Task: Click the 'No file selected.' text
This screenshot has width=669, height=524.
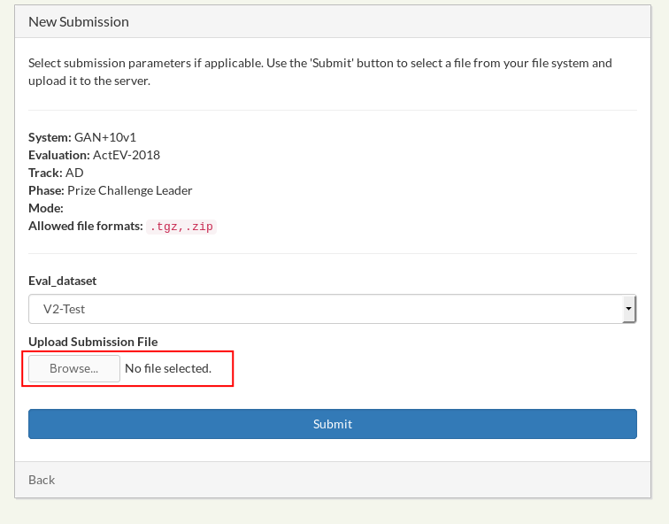Action: 168,368
